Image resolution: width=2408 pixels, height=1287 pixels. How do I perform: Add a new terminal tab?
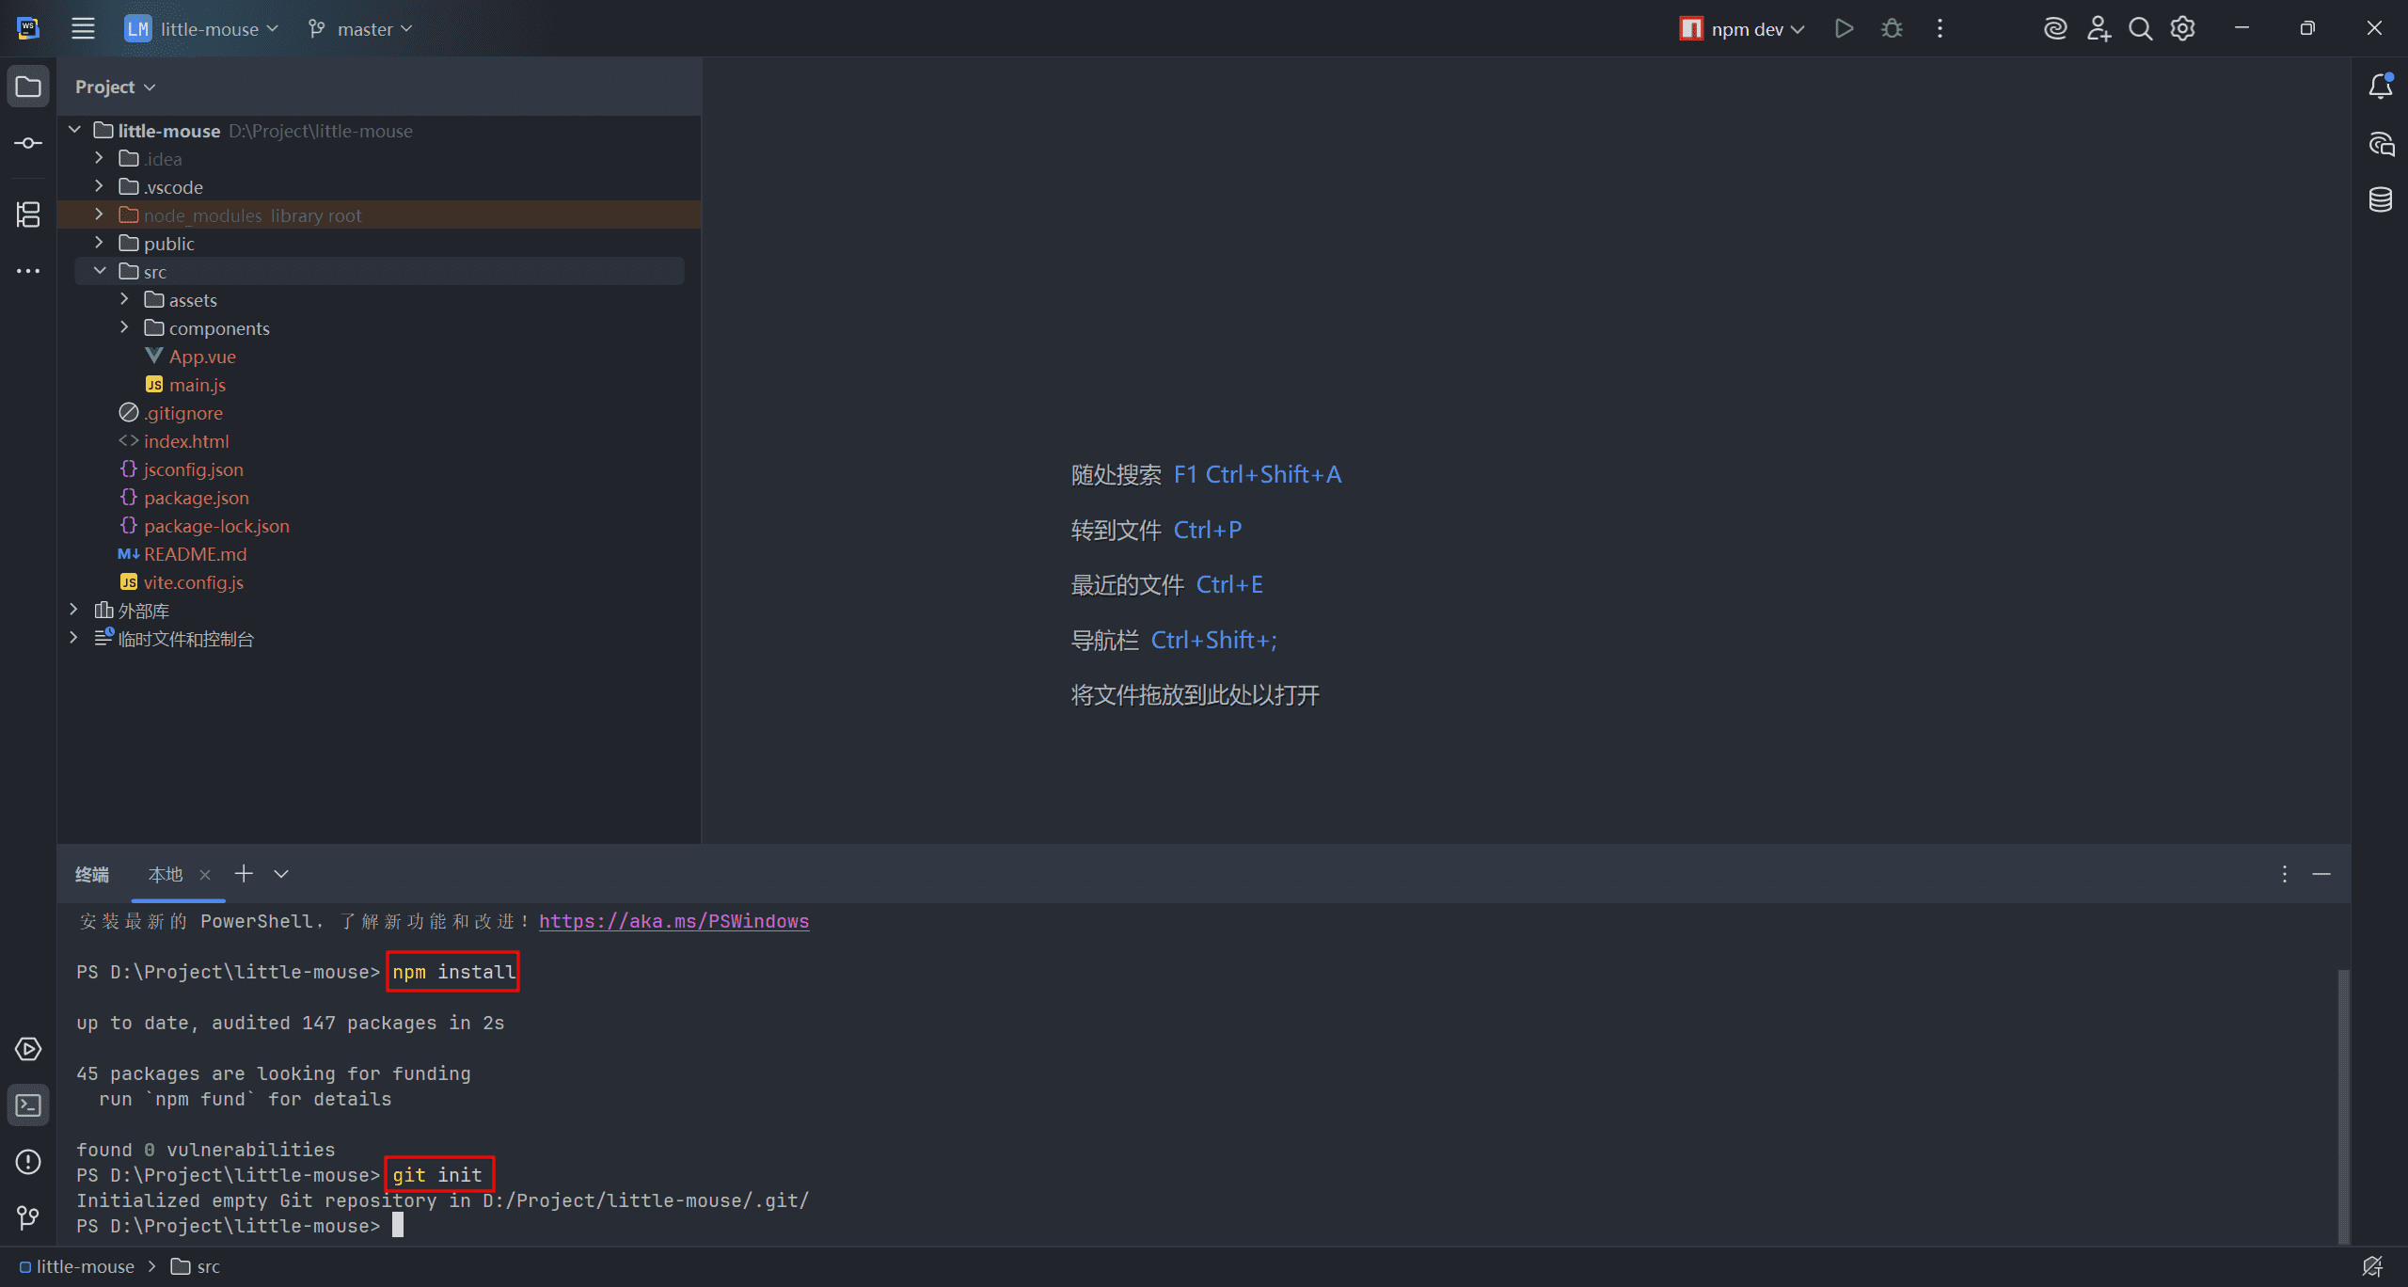(244, 874)
